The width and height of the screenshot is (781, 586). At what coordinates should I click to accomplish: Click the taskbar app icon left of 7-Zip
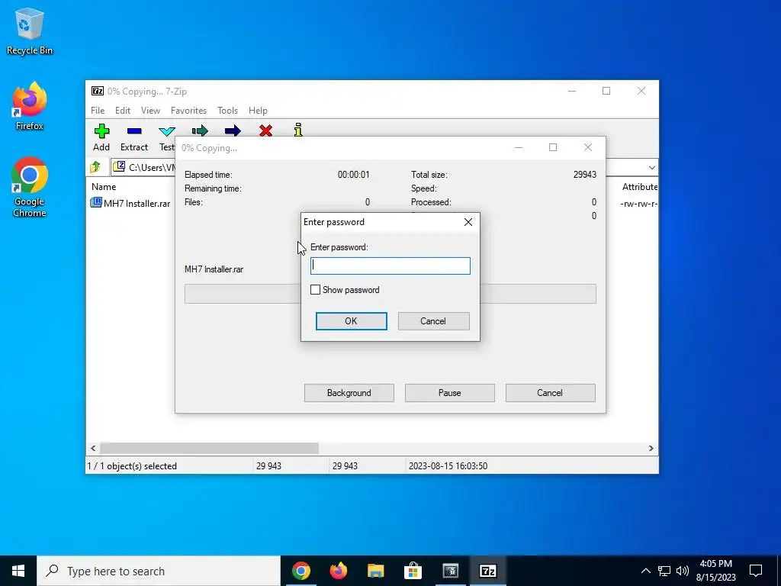click(x=450, y=571)
